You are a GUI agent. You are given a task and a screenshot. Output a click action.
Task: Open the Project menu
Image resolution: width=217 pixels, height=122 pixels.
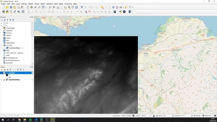click(x=3, y=4)
